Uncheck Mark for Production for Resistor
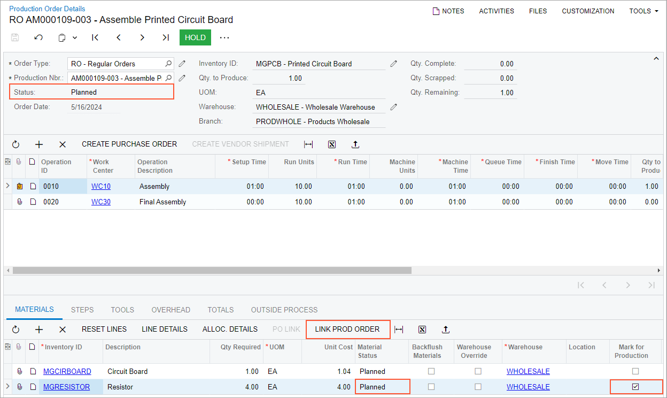This screenshot has width=667, height=398. (x=635, y=387)
